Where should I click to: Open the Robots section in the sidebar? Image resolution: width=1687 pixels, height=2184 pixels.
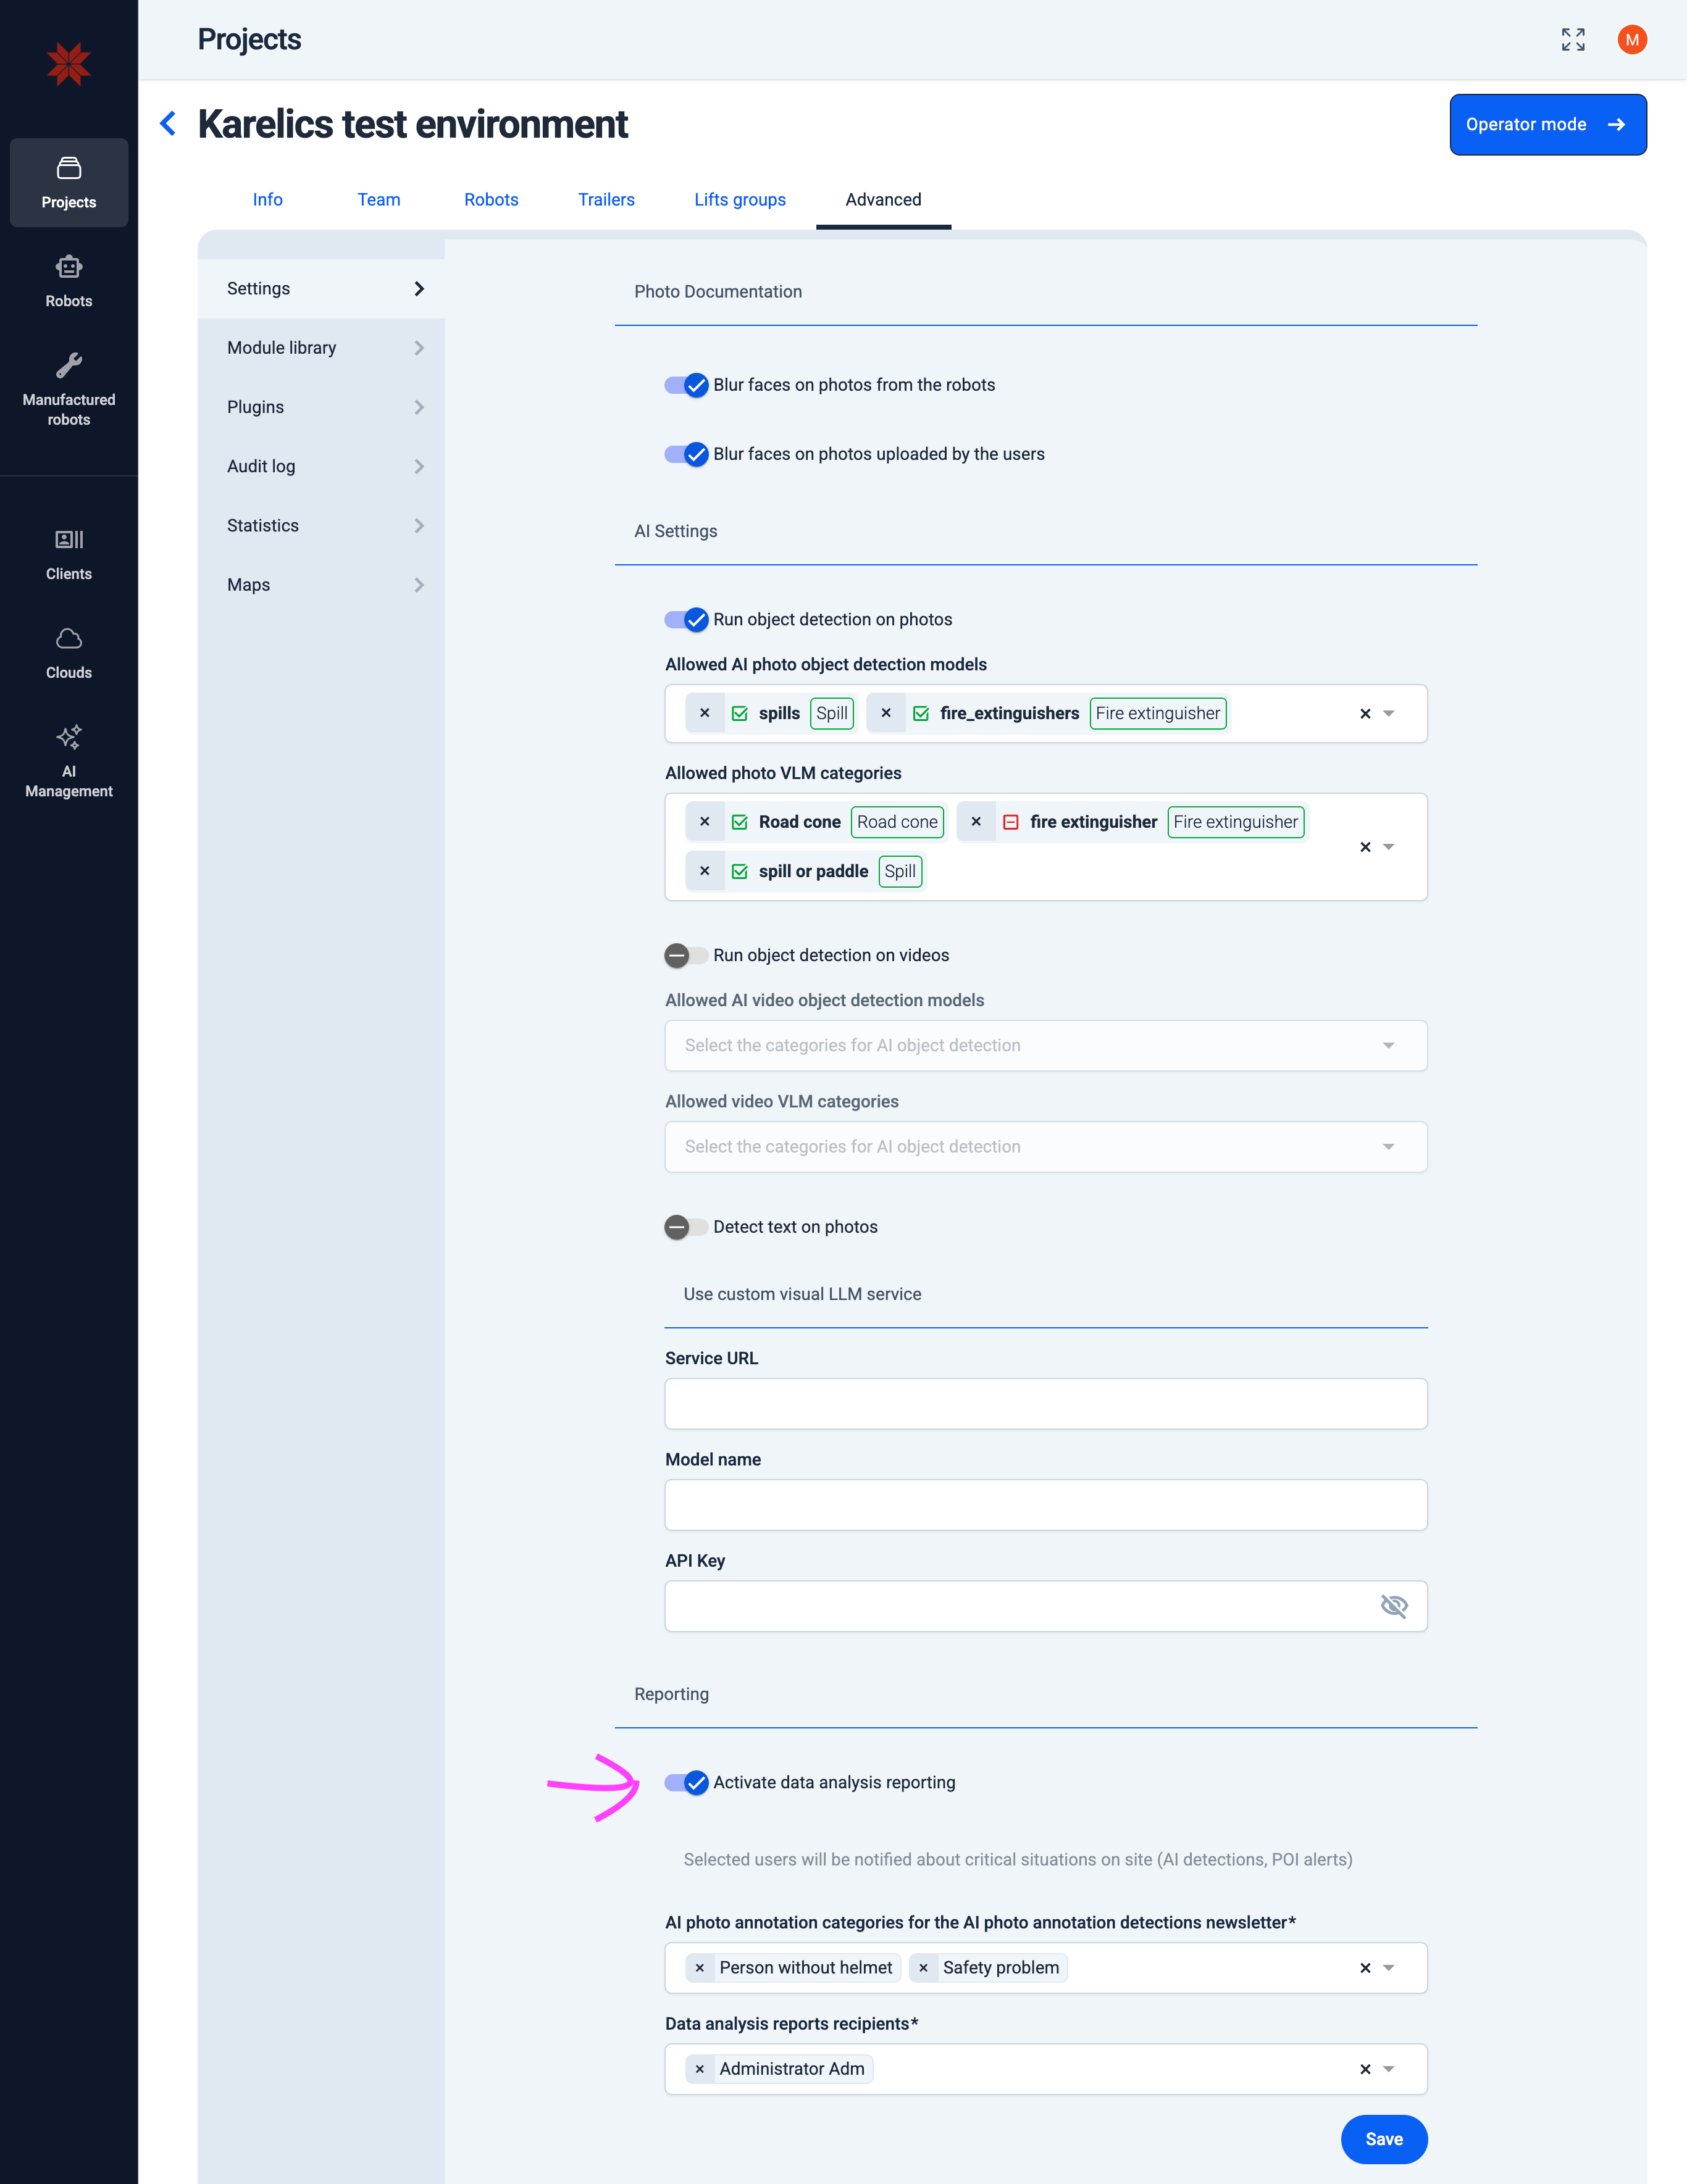[x=68, y=280]
